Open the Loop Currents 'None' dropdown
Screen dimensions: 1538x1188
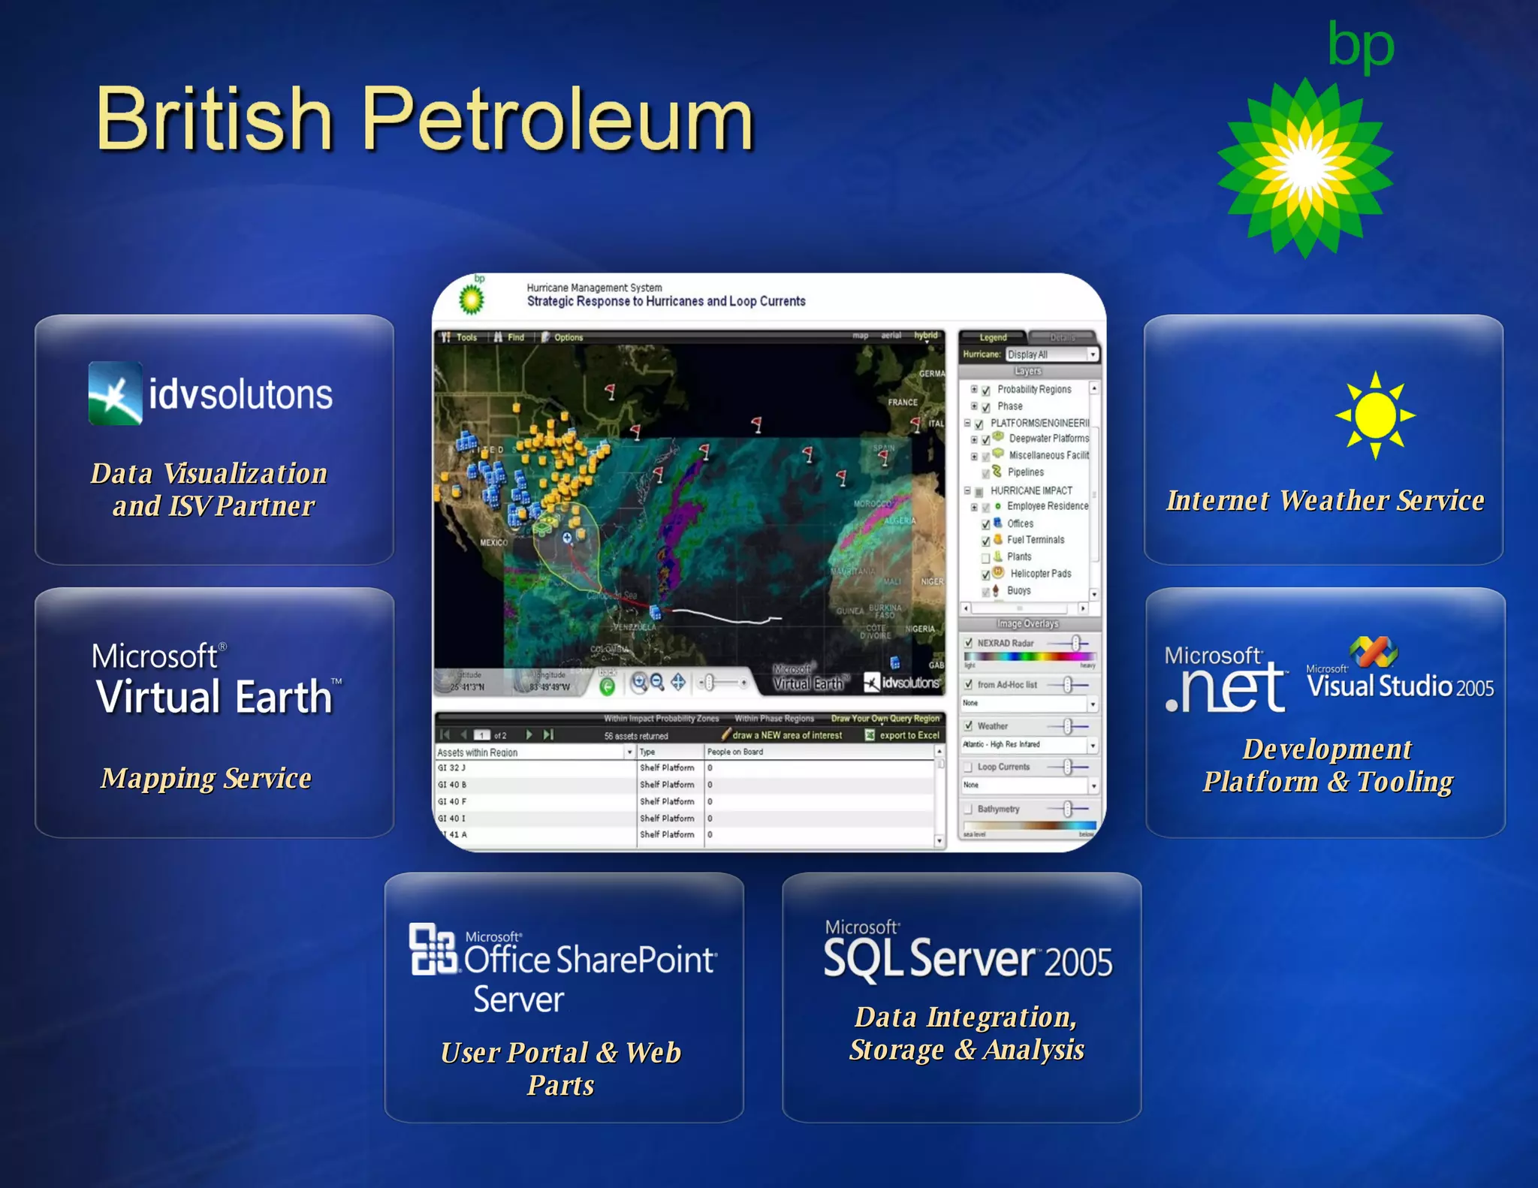1029,785
